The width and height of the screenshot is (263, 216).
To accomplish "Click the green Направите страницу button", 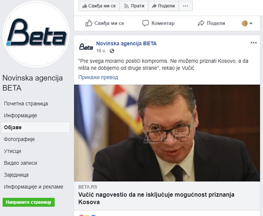I will pyautogui.click(x=29, y=202).
